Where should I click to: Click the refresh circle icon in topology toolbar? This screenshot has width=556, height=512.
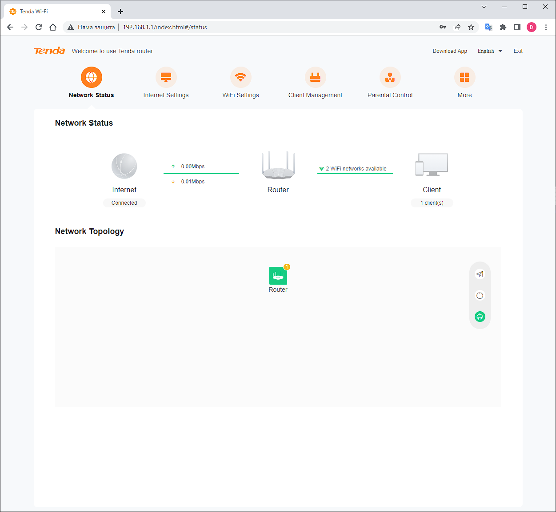[x=480, y=295]
